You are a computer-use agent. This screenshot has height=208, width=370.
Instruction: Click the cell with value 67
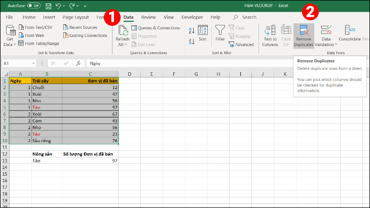tap(90, 114)
